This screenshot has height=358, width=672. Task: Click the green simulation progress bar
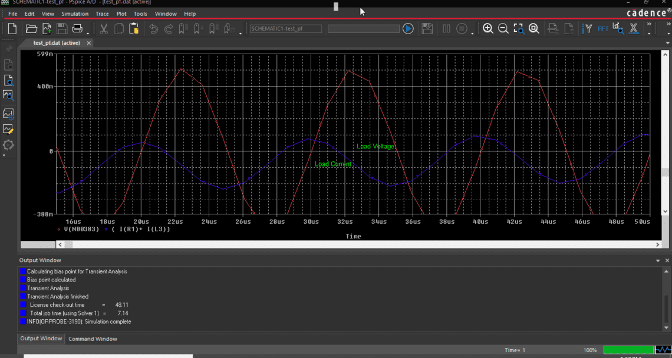point(628,349)
